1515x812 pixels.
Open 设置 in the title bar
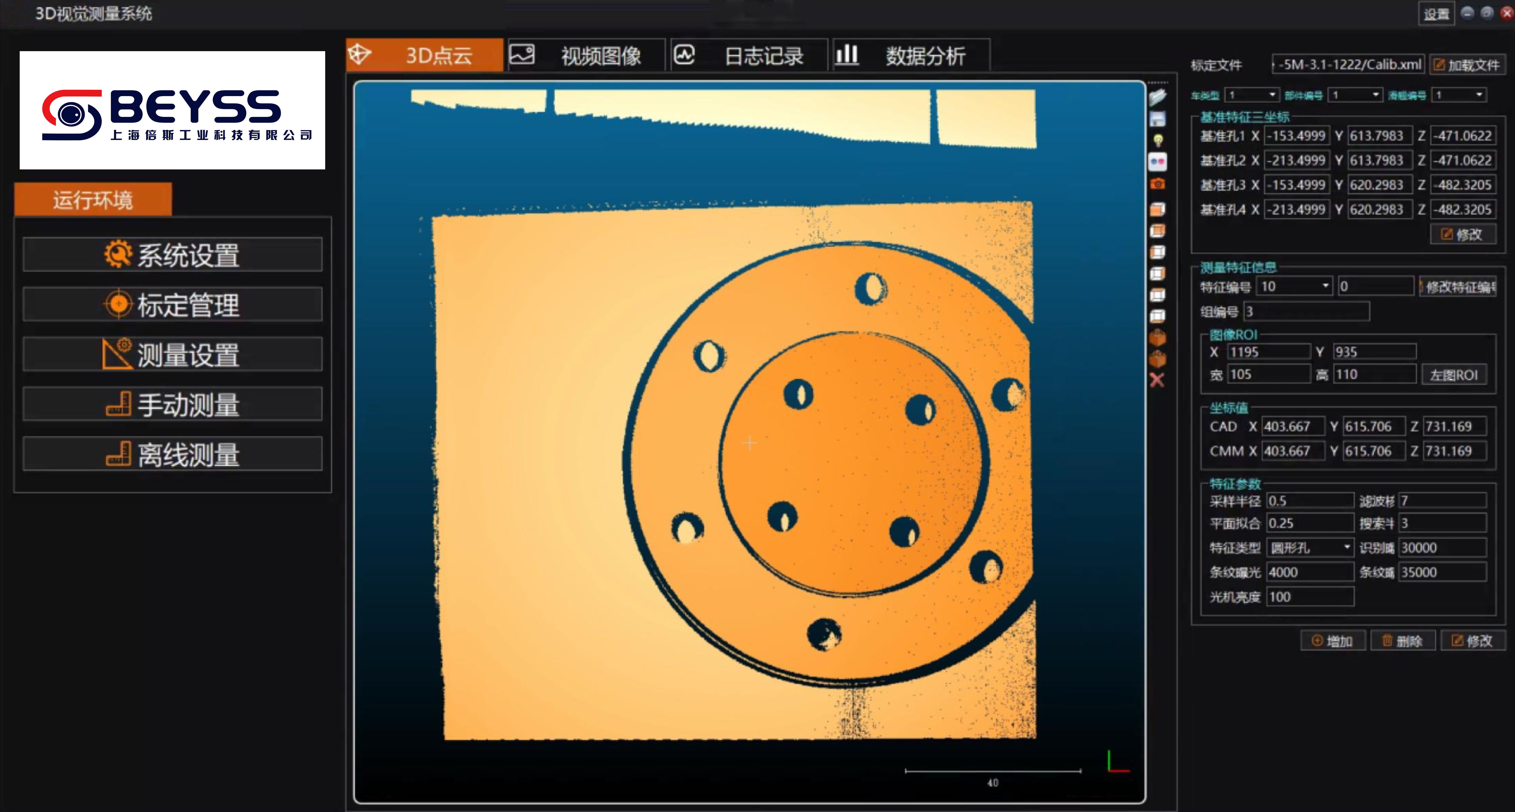1437,14
